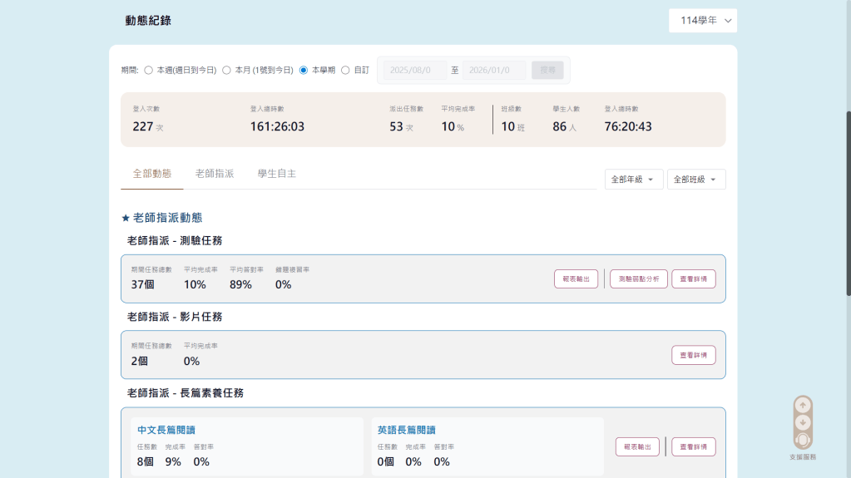The height and width of the screenshot is (478, 851).
Task: Click 報表輸出 for 長篇素養任務
Action: (x=637, y=447)
